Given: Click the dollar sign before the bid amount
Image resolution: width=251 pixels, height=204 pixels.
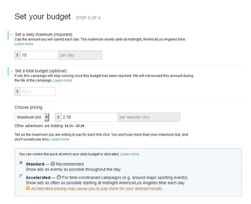Looking at the screenshot, I should [x=58, y=117].
